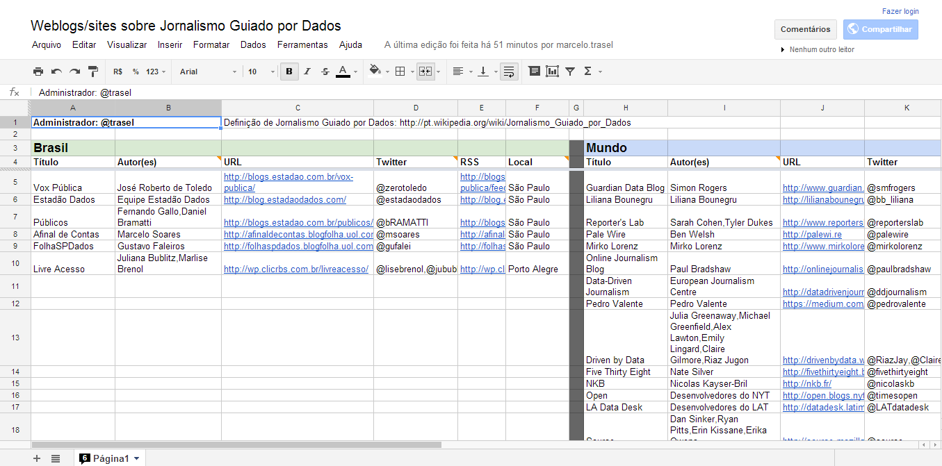942x466 pixels.
Task: Toggle text wrapping button
Action: pyautogui.click(x=509, y=72)
